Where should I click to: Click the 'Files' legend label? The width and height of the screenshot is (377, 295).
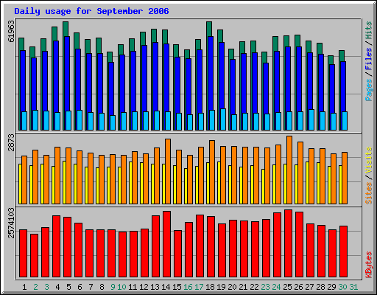click(369, 58)
